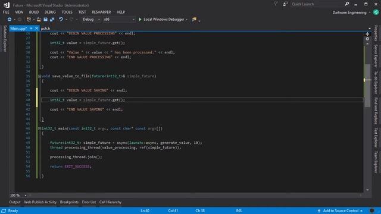Open the FILE menu
The width and height of the screenshot is (381, 214).
(x=6, y=12)
